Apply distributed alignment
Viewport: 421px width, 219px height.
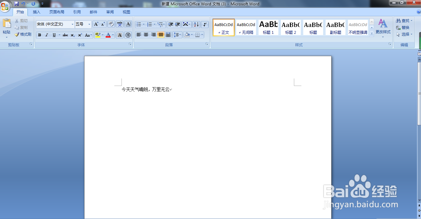click(x=168, y=35)
